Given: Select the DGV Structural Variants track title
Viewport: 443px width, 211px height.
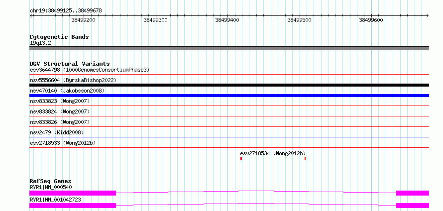Looking at the screenshot, I should click(x=70, y=64).
